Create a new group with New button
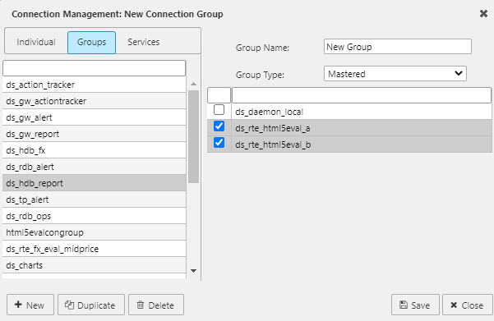The image size is (494, 321). [x=30, y=305]
